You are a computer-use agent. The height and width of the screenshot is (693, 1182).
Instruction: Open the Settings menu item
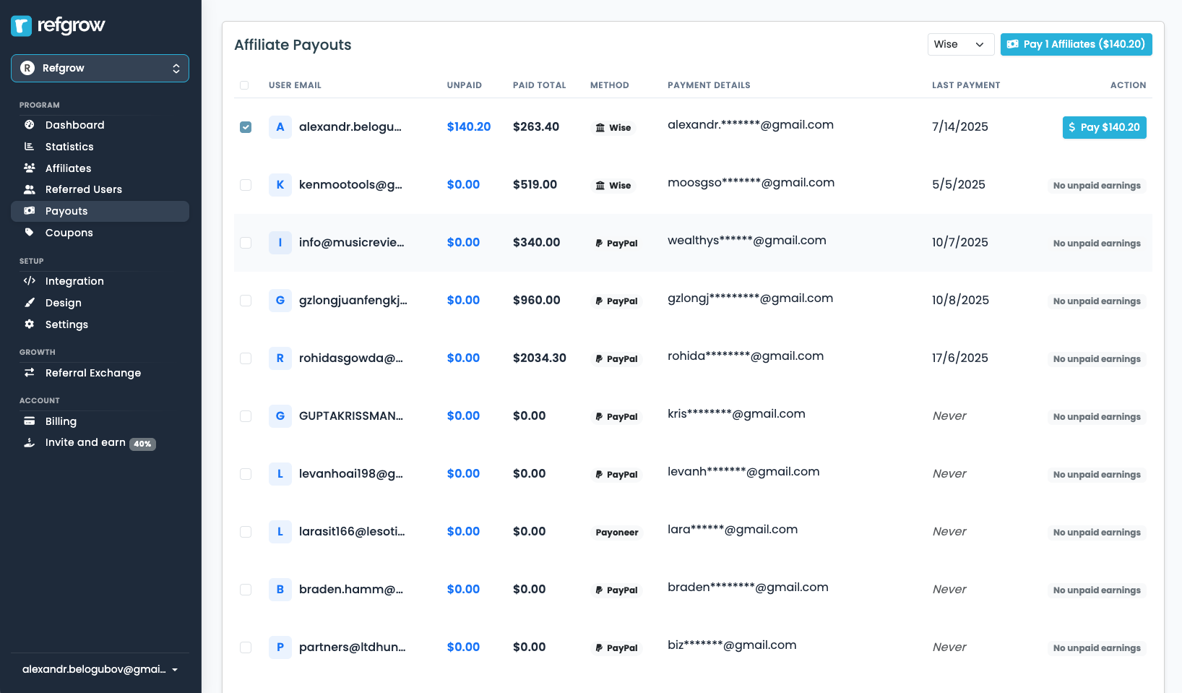pyautogui.click(x=66, y=324)
